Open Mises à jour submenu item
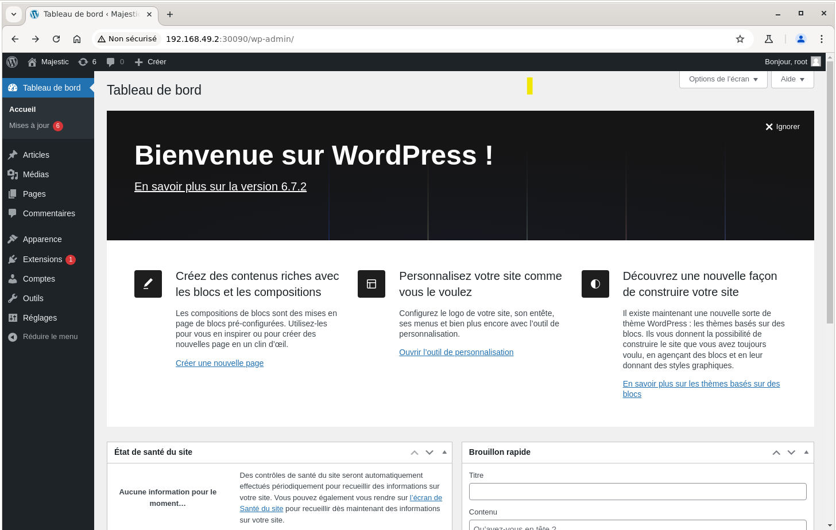Screen dimensions: 836x530 coord(29,126)
